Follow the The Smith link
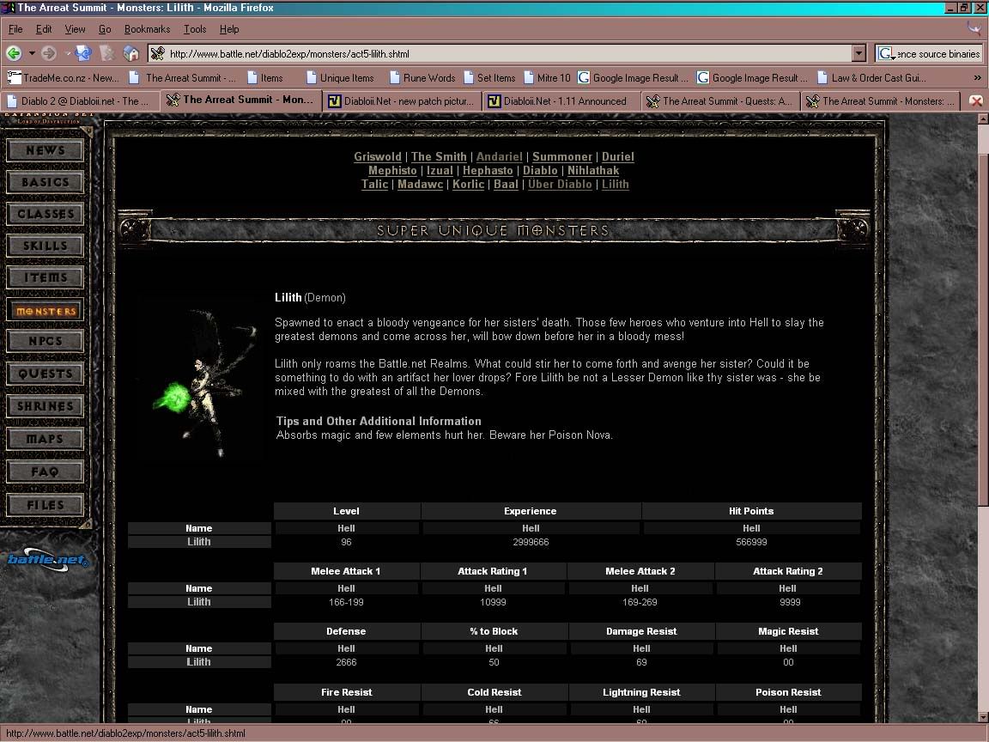Viewport: 989px width, 742px height. coord(439,156)
